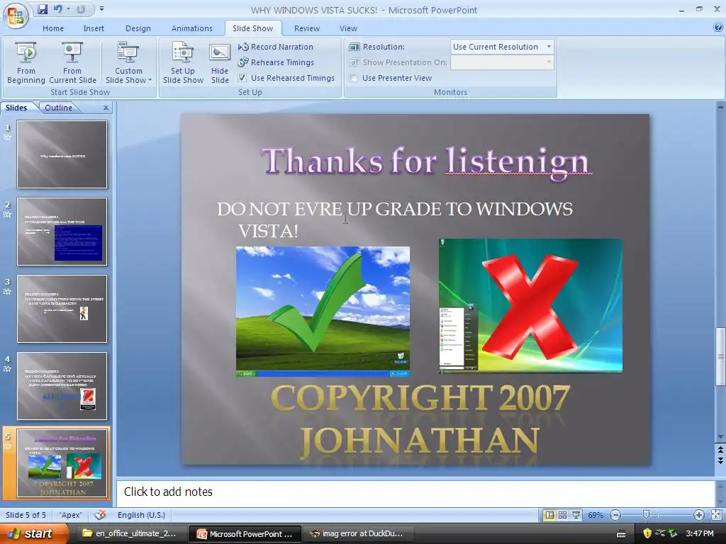726x544 pixels.
Task: Select slide 3 thumbnail
Action: click(x=62, y=309)
